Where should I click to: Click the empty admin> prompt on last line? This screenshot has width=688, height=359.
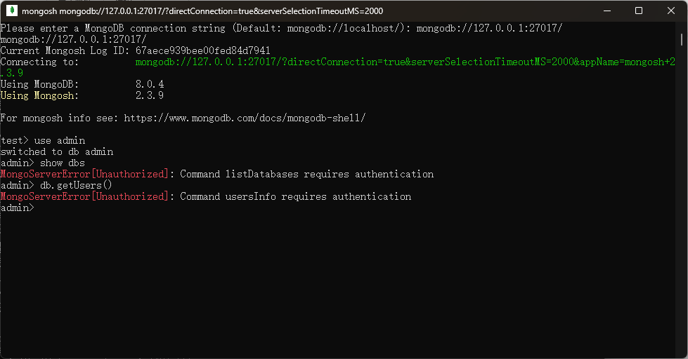coord(17,208)
